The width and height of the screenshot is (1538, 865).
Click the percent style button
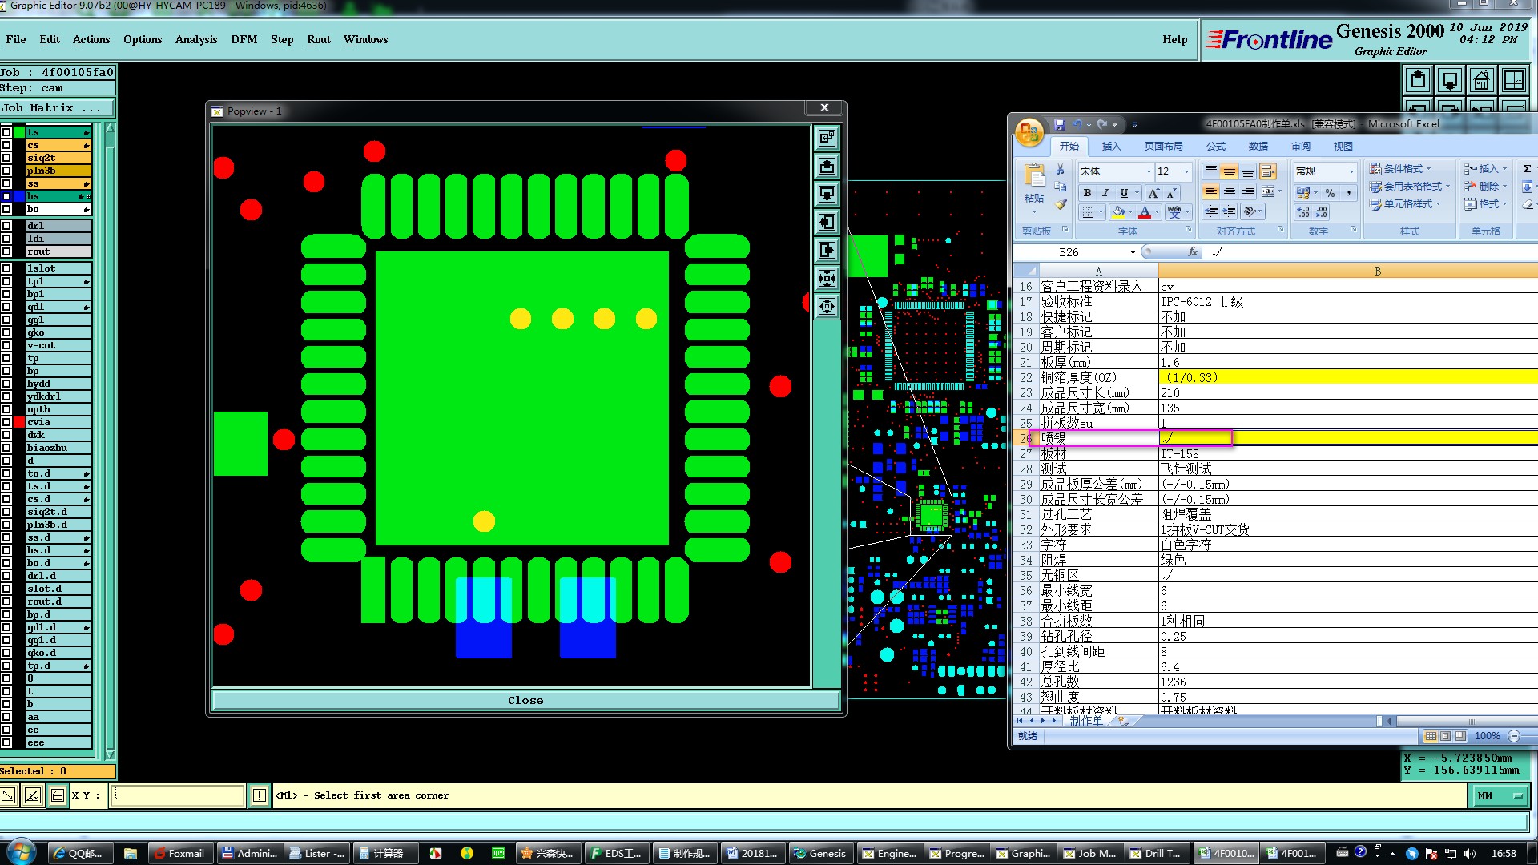(1330, 193)
